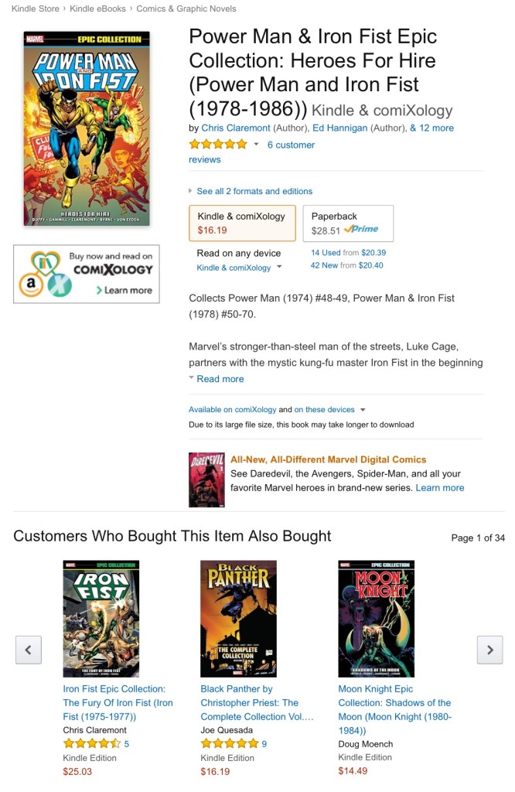Open the Iron Fist Epic Collection cover
The height and width of the screenshot is (792, 515).
click(101, 619)
